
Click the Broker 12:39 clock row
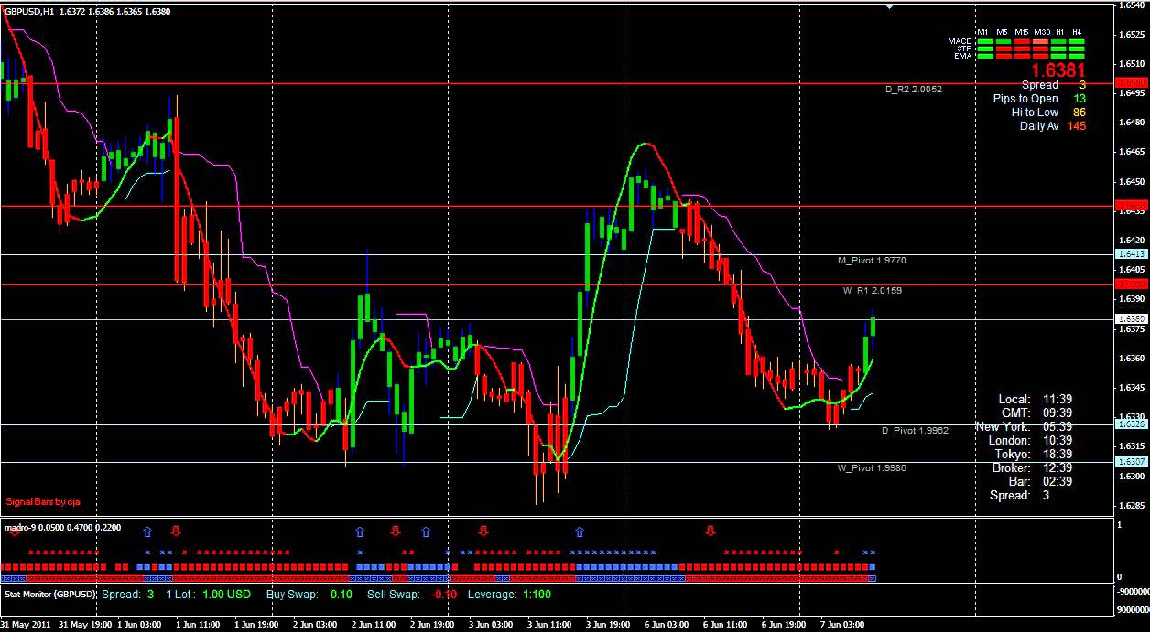(x=1031, y=467)
